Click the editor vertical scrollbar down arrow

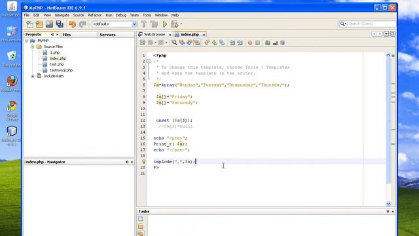click(x=388, y=204)
